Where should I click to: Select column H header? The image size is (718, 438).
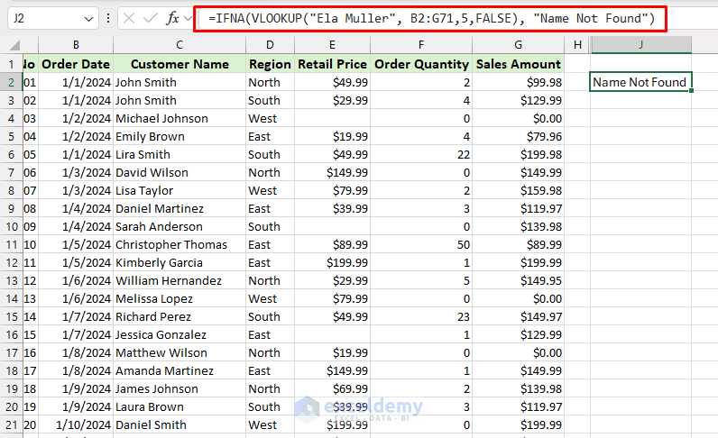(x=576, y=44)
